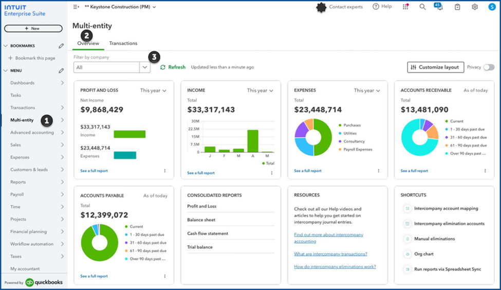Screen dimensions: 501x290
Task: Click Manual eliminations shortcut icon
Action: click(407, 239)
